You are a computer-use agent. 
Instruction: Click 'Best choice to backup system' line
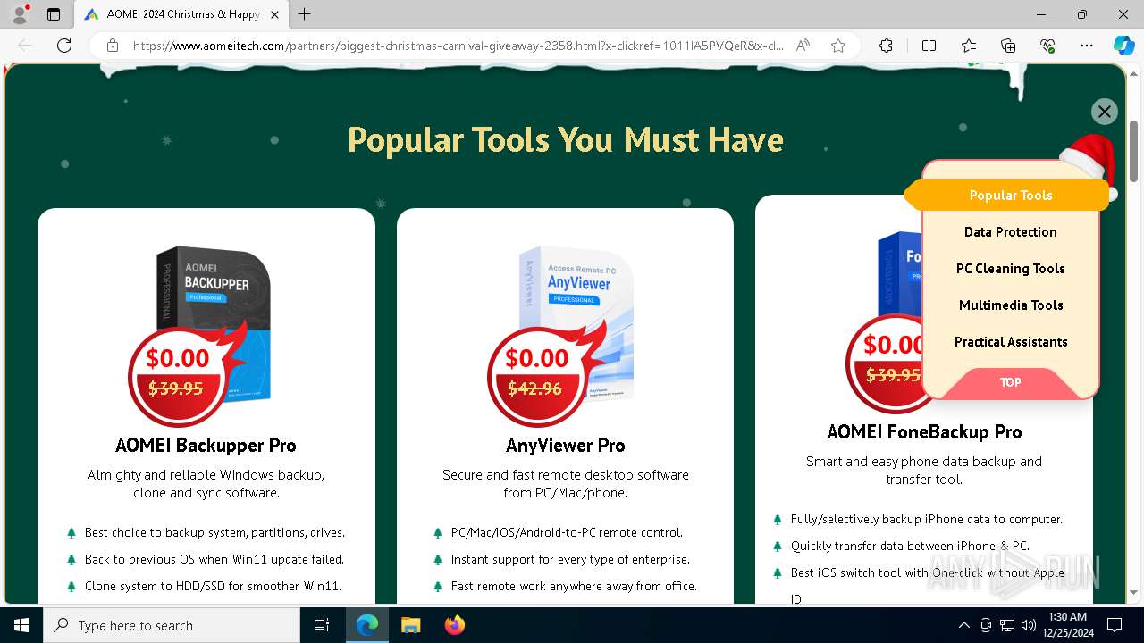pos(214,532)
